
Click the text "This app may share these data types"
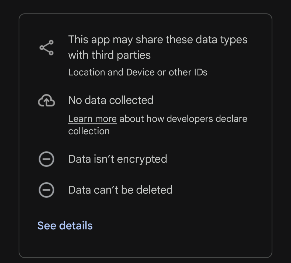(x=158, y=39)
